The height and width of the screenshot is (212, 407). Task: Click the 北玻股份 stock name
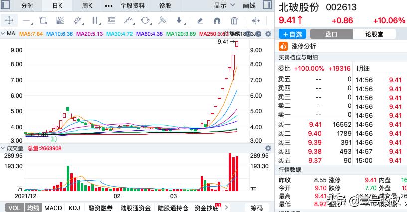298,7
